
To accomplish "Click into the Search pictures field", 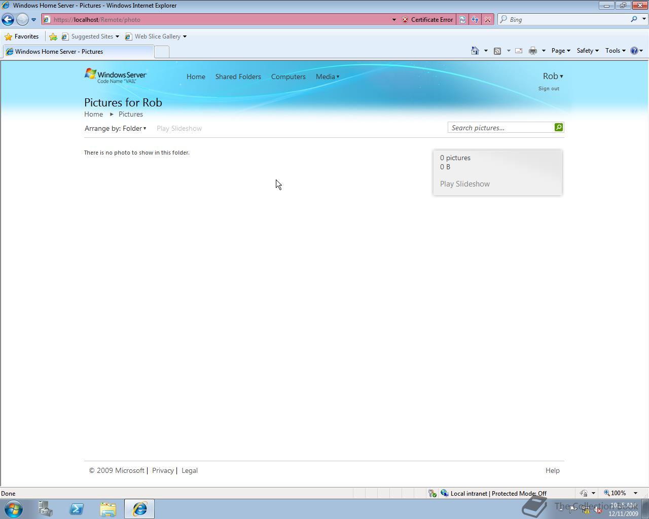I will tap(500, 128).
